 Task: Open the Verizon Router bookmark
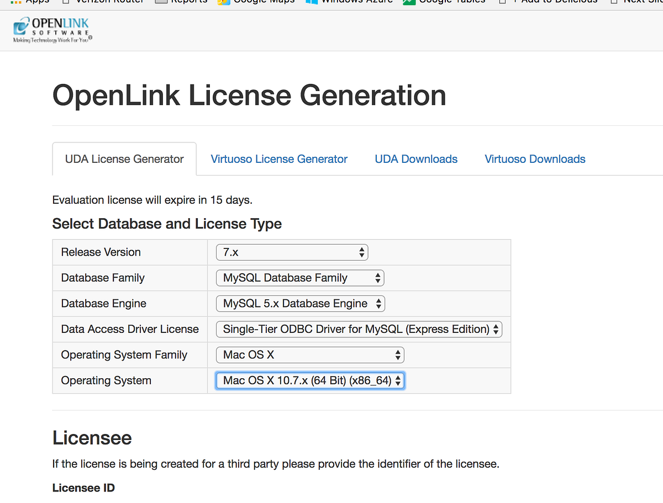click(x=102, y=2)
